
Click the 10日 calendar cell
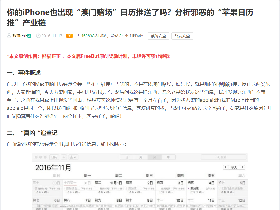tap(171, 203)
